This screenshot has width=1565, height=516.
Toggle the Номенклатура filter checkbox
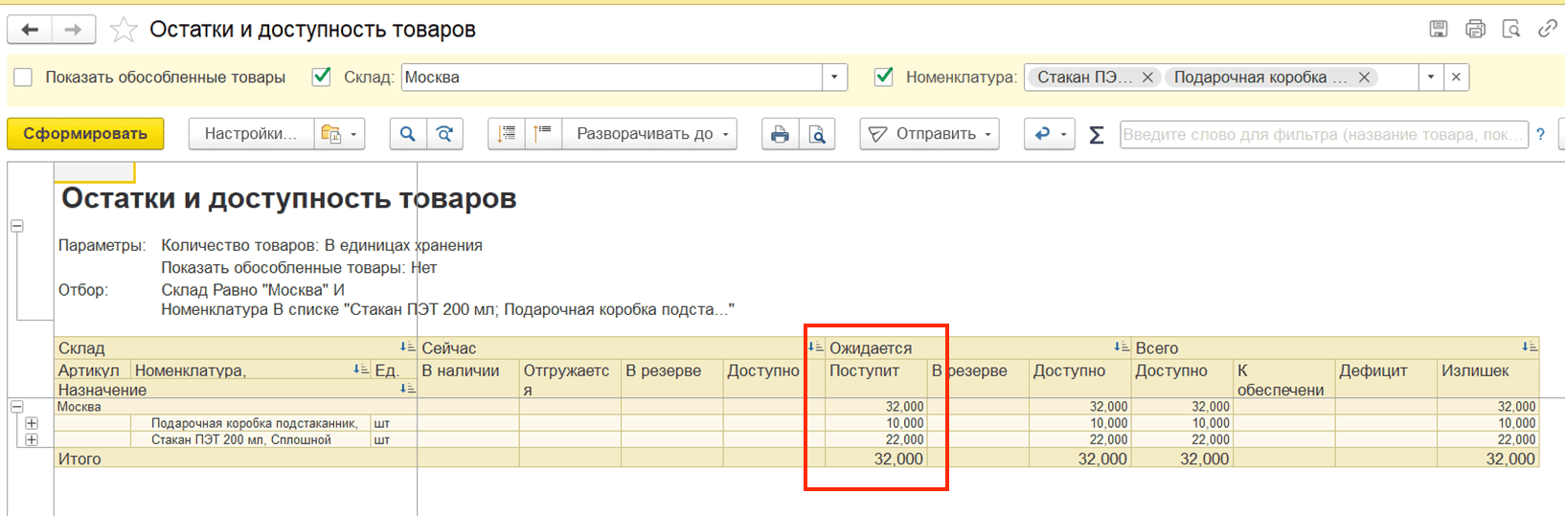coord(884,77)
